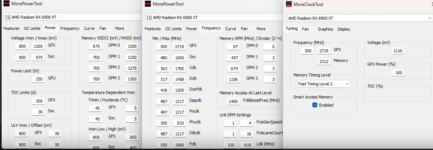This screenshot has height=150, width=433.
Task: Switch to the More tab in first MorePowerTool
Action: point(120,28)
